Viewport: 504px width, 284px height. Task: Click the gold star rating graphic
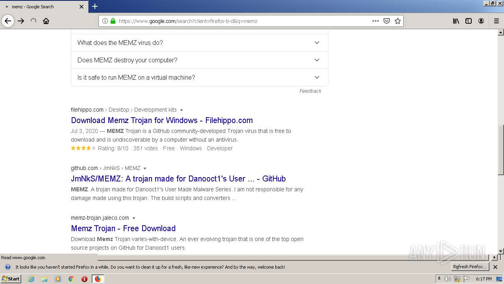coord(83,148)
